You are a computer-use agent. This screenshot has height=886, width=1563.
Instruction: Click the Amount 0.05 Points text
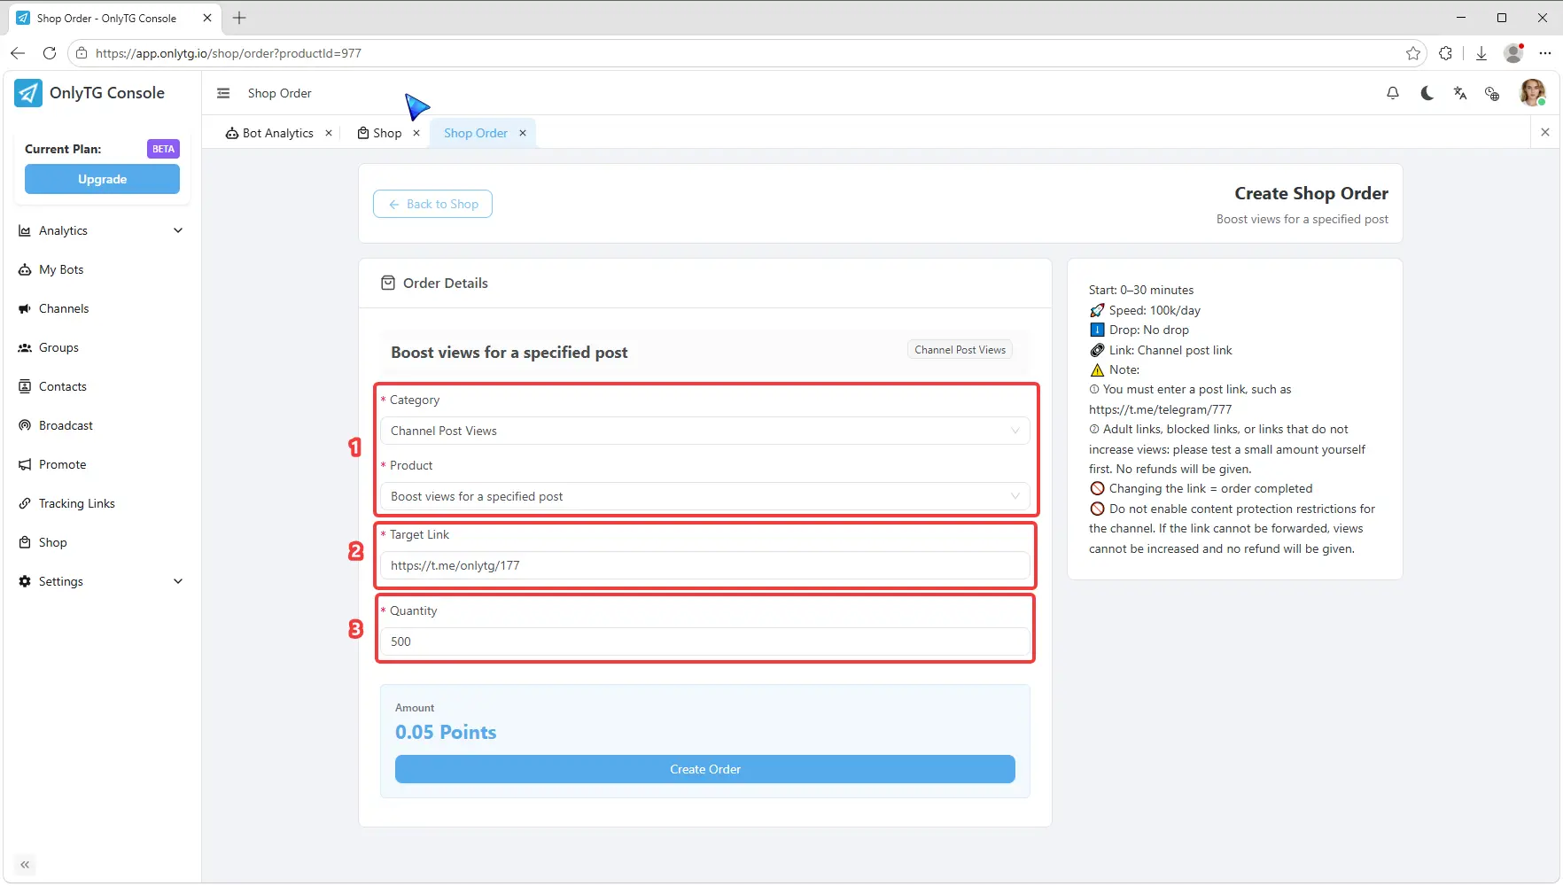pyautogui.click(x=446, y=732)
